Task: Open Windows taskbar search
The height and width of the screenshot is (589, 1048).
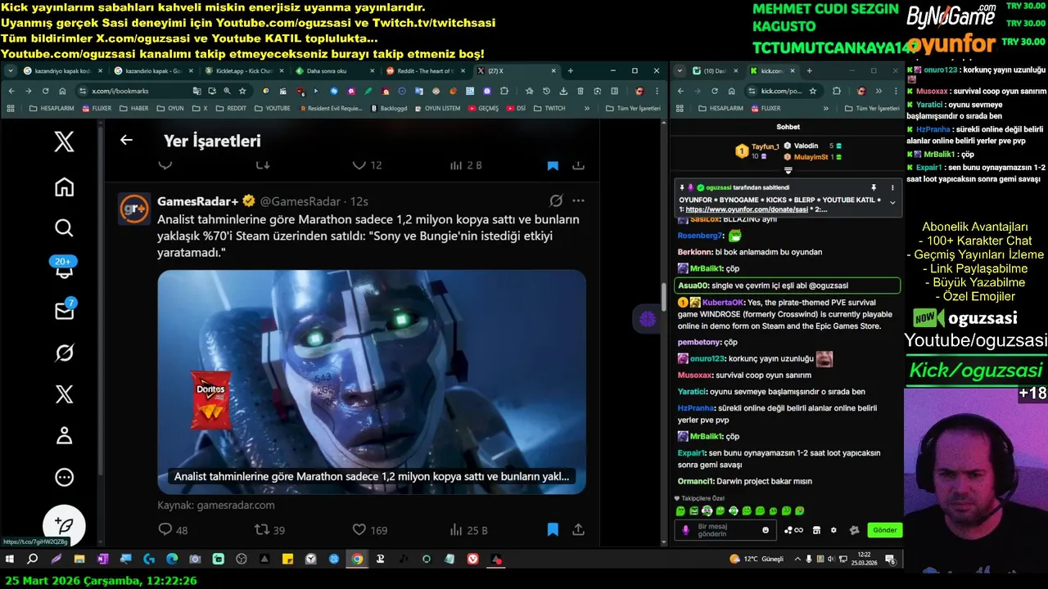Action: coord(33,560)
